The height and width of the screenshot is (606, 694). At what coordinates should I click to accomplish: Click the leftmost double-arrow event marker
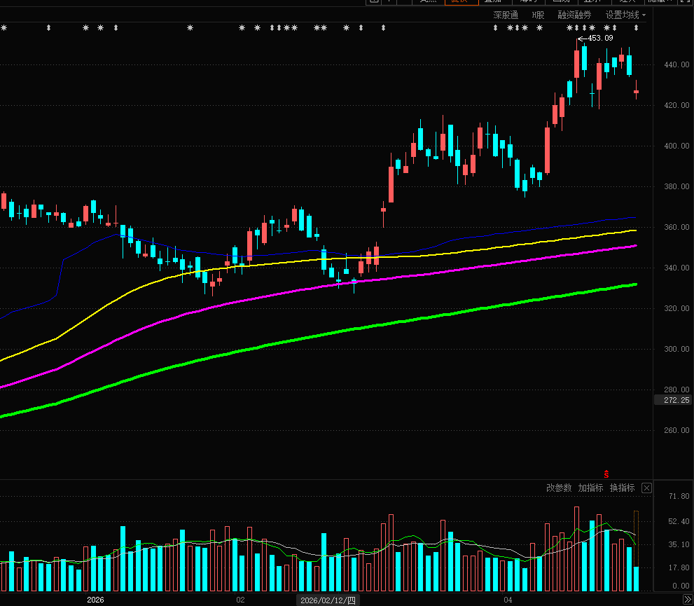click(48, 28)
